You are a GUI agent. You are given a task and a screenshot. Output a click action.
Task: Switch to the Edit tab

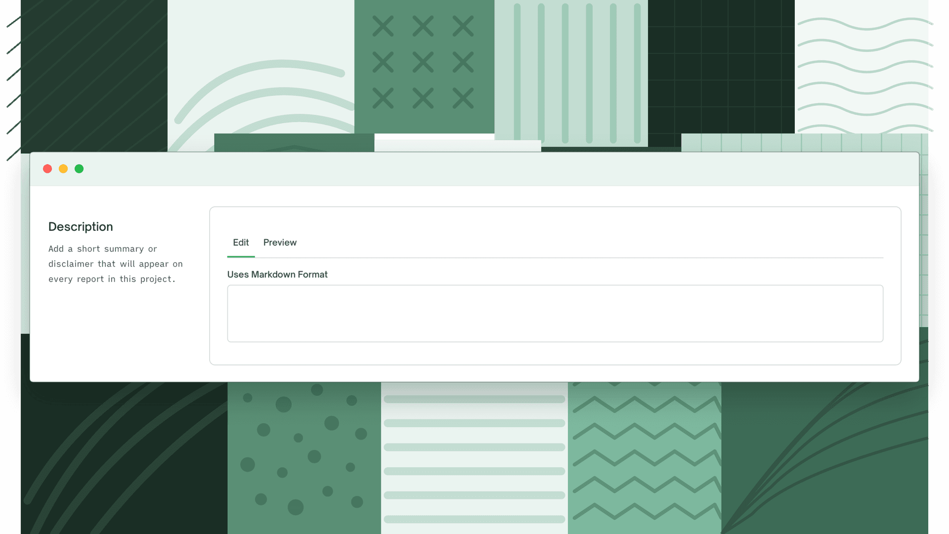click(241, 242)
